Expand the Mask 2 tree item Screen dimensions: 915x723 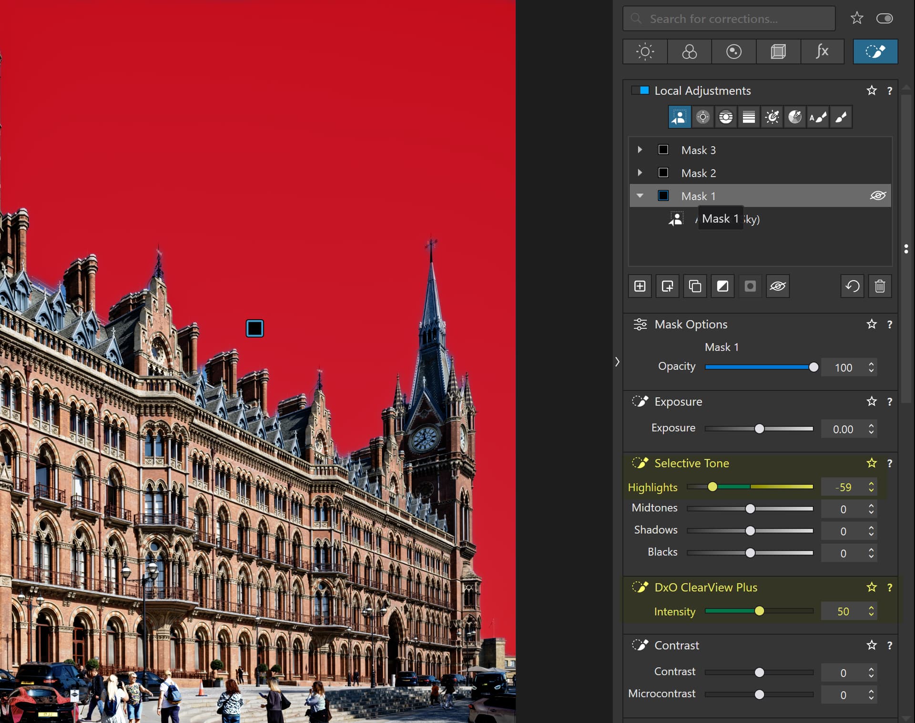pos(640,173)
